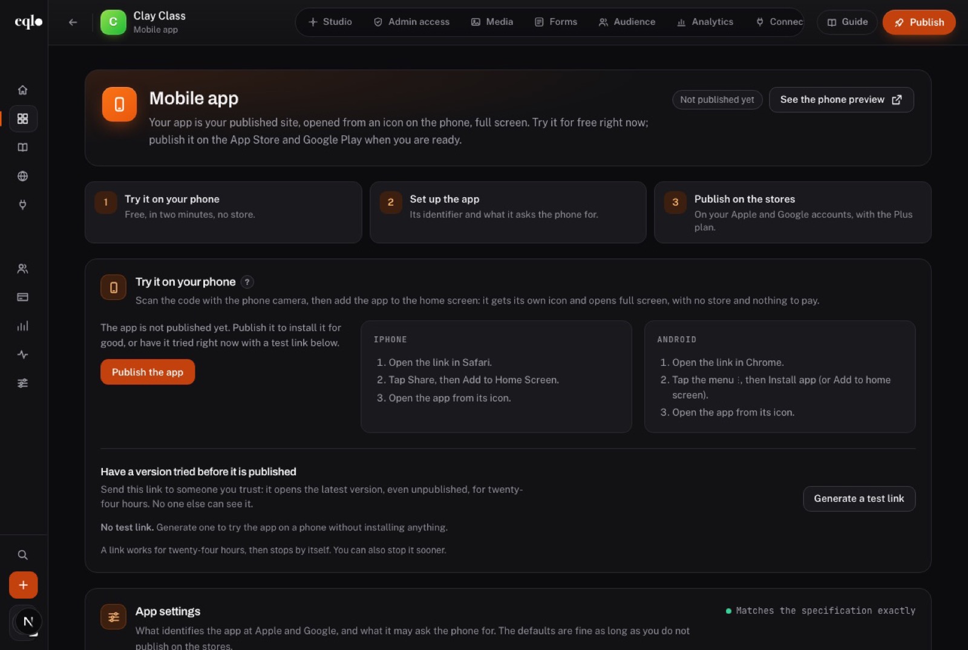
Task: Click the search magnifier icon
Action: [x=22, y=554]
